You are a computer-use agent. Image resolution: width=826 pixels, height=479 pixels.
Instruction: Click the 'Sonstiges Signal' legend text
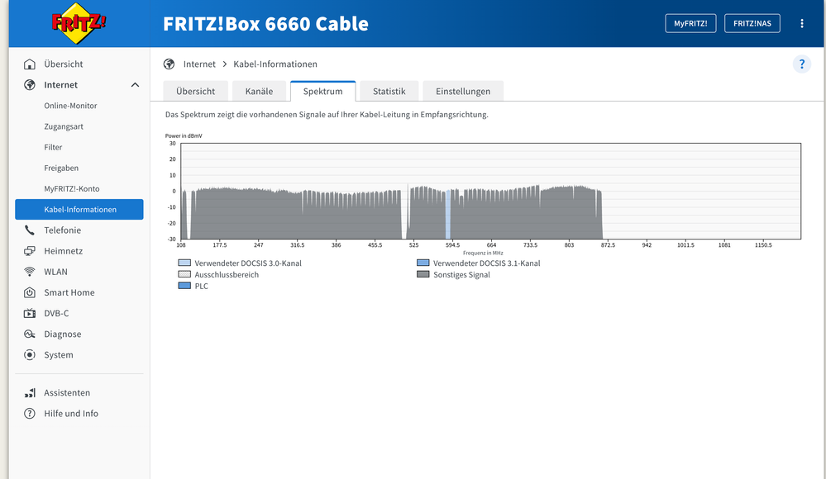click(x=461, y=275)
